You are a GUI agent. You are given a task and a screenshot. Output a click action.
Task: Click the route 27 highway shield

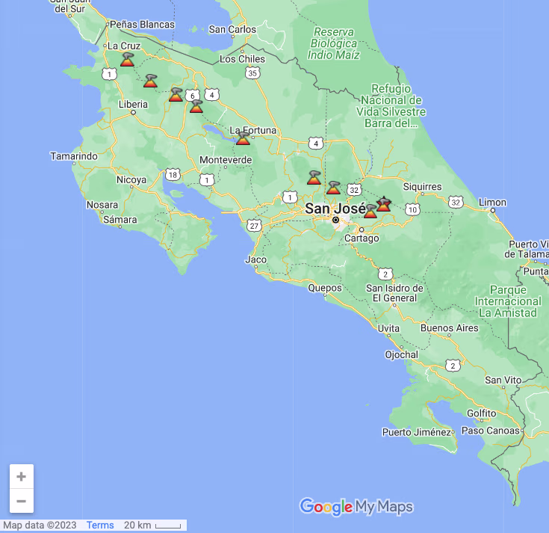[255, 226]
